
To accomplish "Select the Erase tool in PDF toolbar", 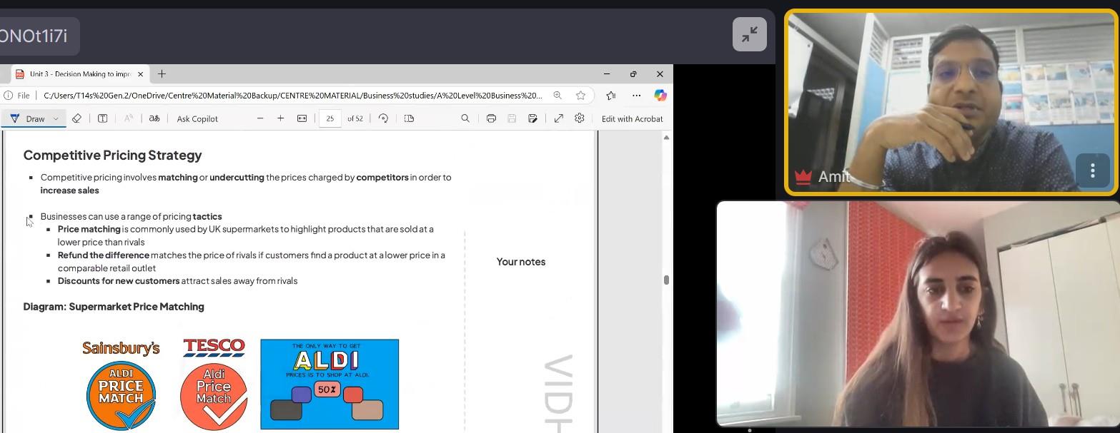I will [76, 118].
